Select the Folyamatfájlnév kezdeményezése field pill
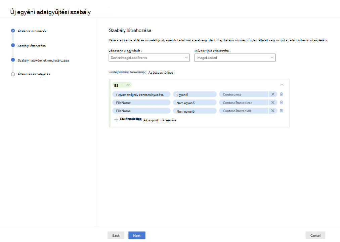The height and width of the screenshot is (242, 340). [141, 94]
